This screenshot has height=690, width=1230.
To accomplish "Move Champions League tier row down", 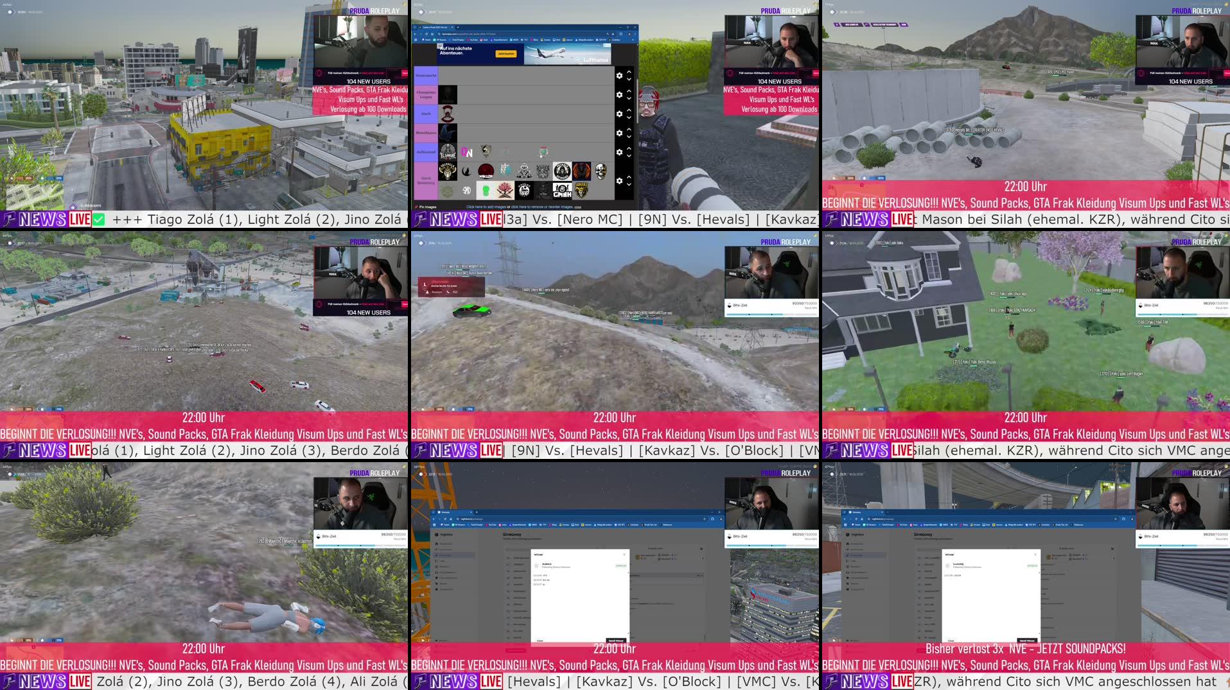I will 629,98.
